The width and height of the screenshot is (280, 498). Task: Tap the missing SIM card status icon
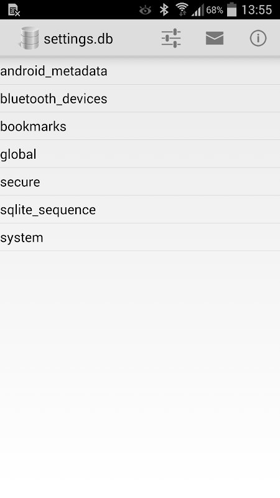[x=14, y=11]
